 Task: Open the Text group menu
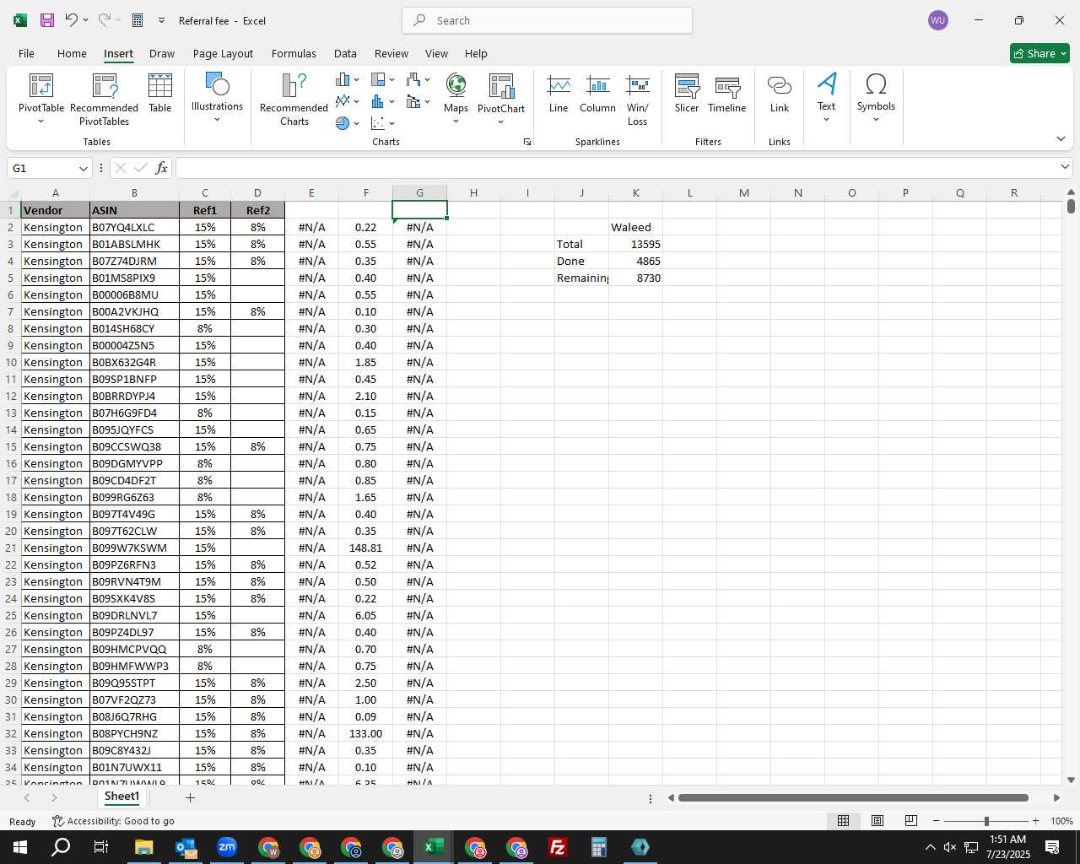click(826, 97)
